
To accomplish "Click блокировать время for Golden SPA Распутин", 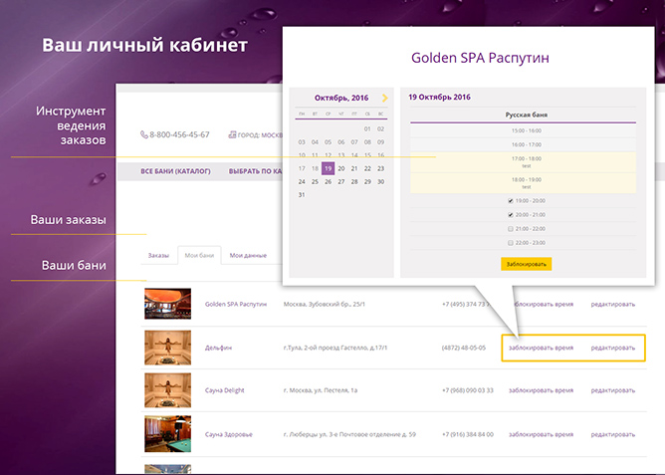I will pos(544,304).
